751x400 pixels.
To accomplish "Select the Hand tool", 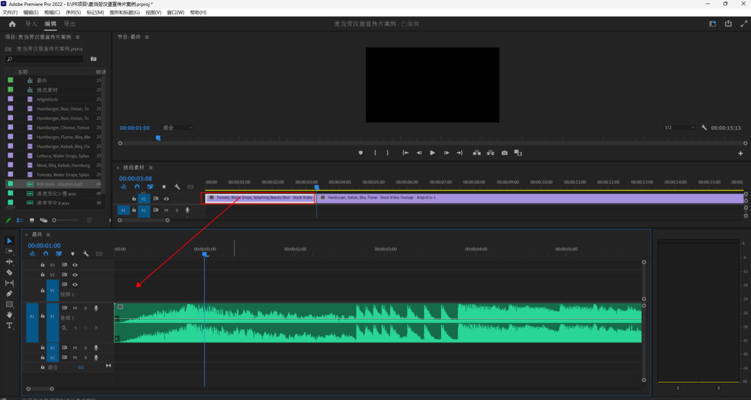I will (x=9, y=315).
